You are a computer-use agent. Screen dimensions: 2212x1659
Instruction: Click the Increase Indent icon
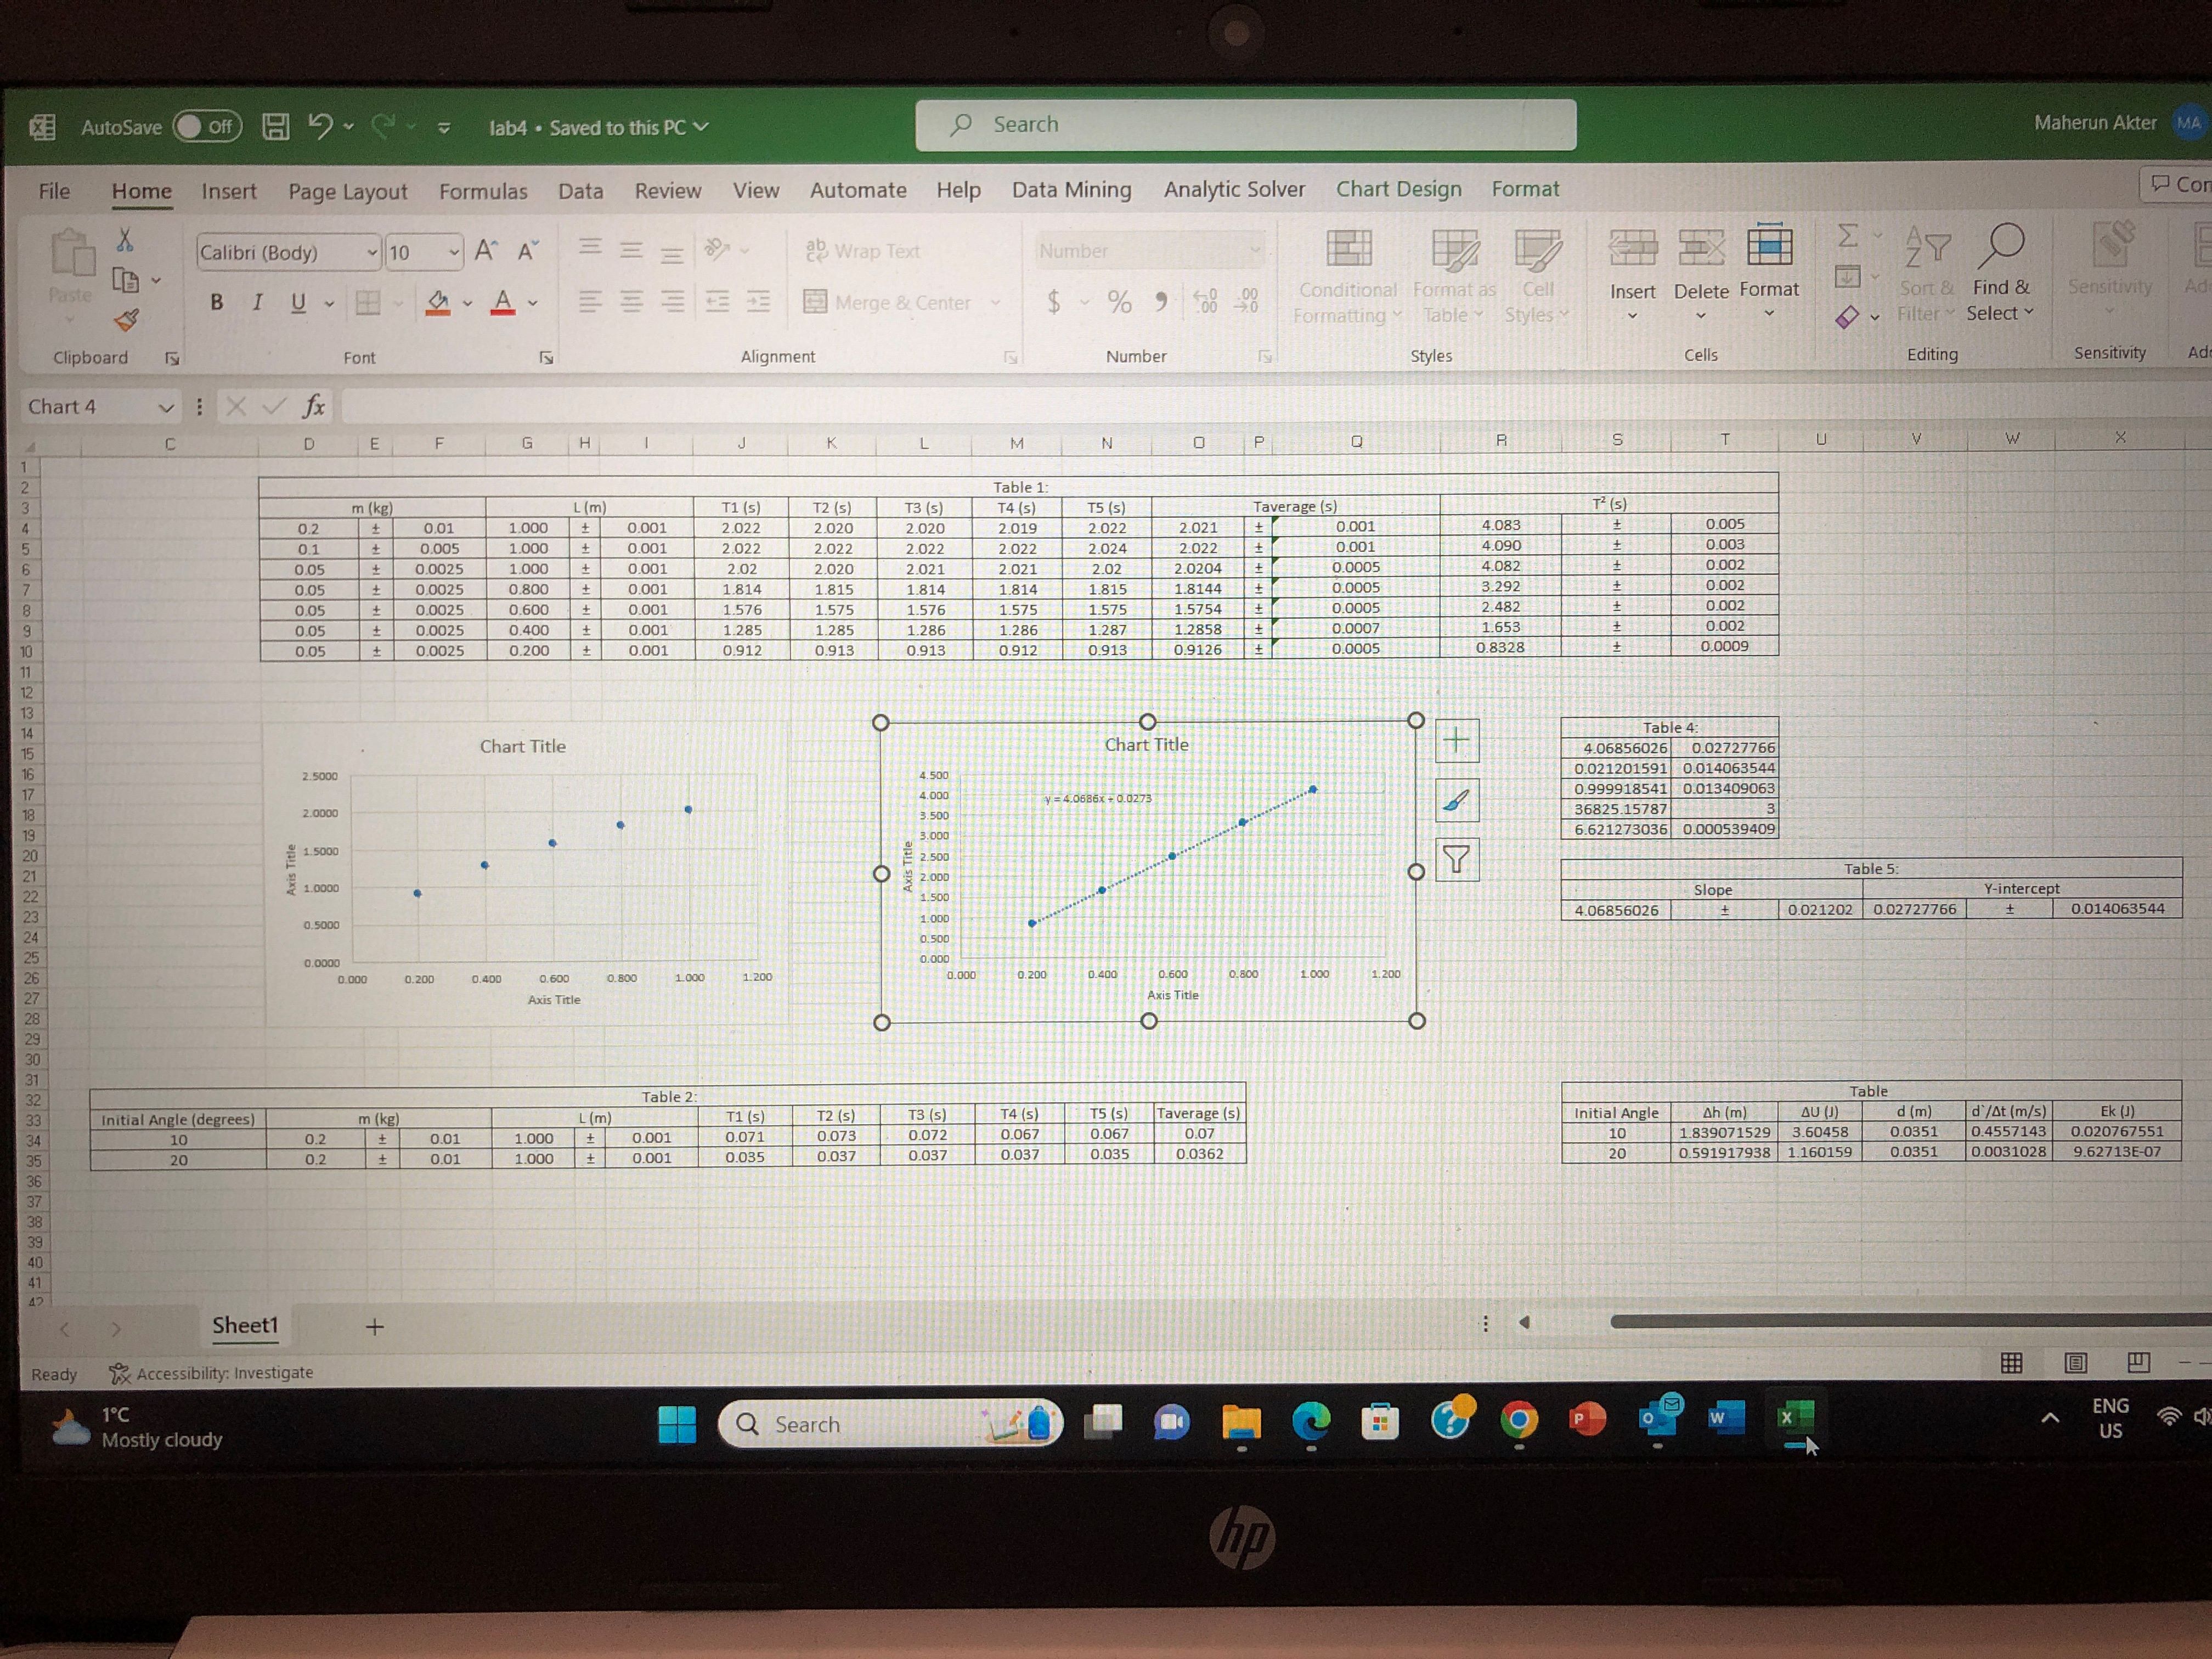(759, 301)
